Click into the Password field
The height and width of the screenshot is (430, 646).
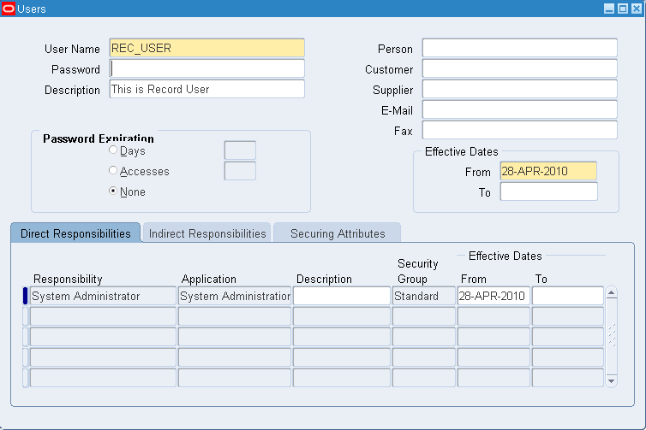pos(207,68)
